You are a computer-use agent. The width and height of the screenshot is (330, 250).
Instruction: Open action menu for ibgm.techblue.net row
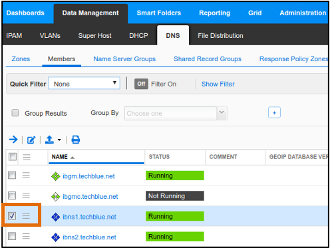pos(26,176)
